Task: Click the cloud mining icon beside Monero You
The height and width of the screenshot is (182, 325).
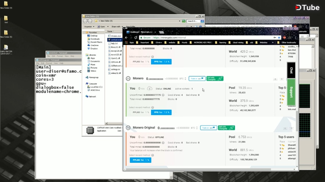Action: point(150,88)
